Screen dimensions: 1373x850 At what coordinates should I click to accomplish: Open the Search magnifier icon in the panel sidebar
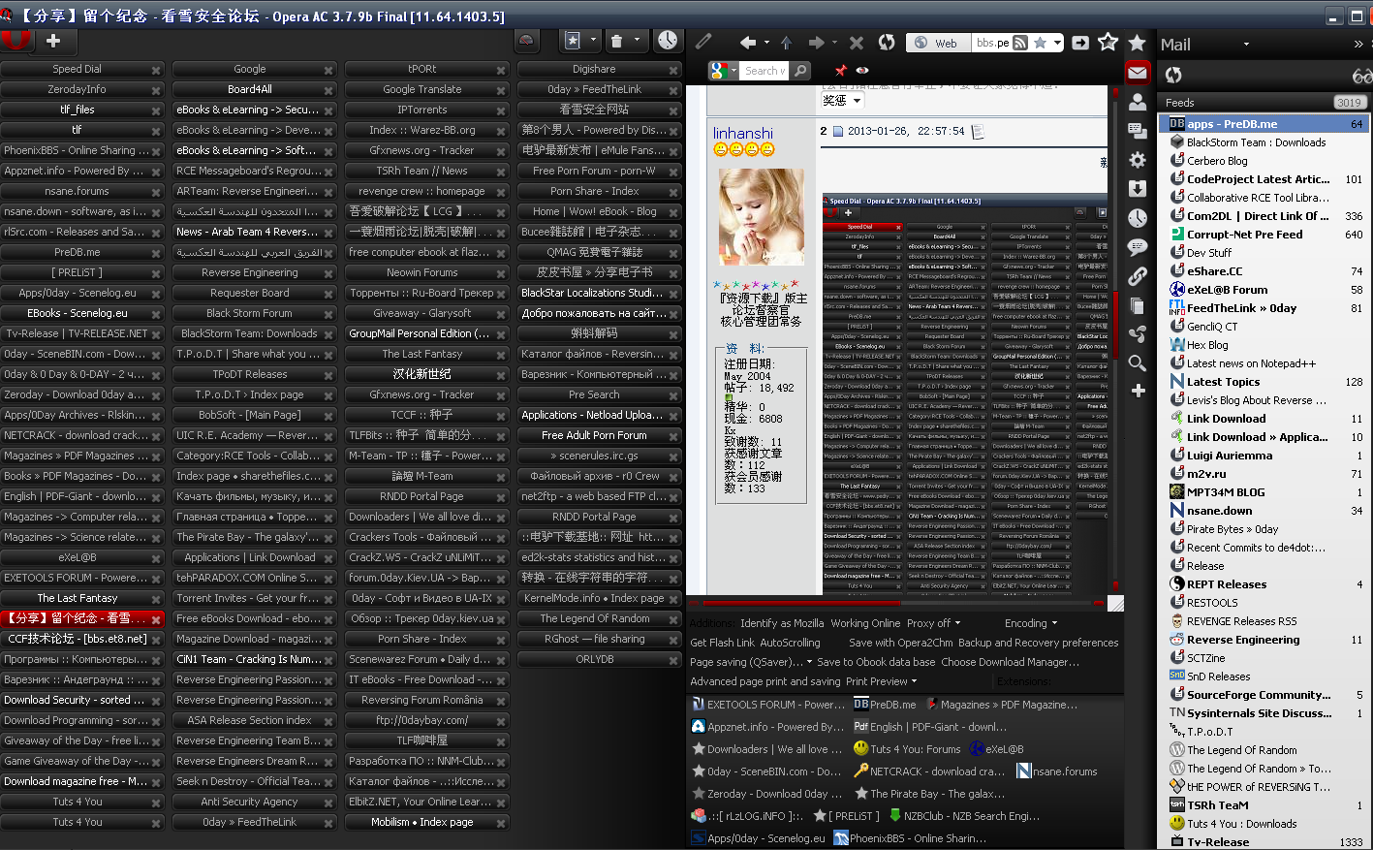tap(1138, 363)
